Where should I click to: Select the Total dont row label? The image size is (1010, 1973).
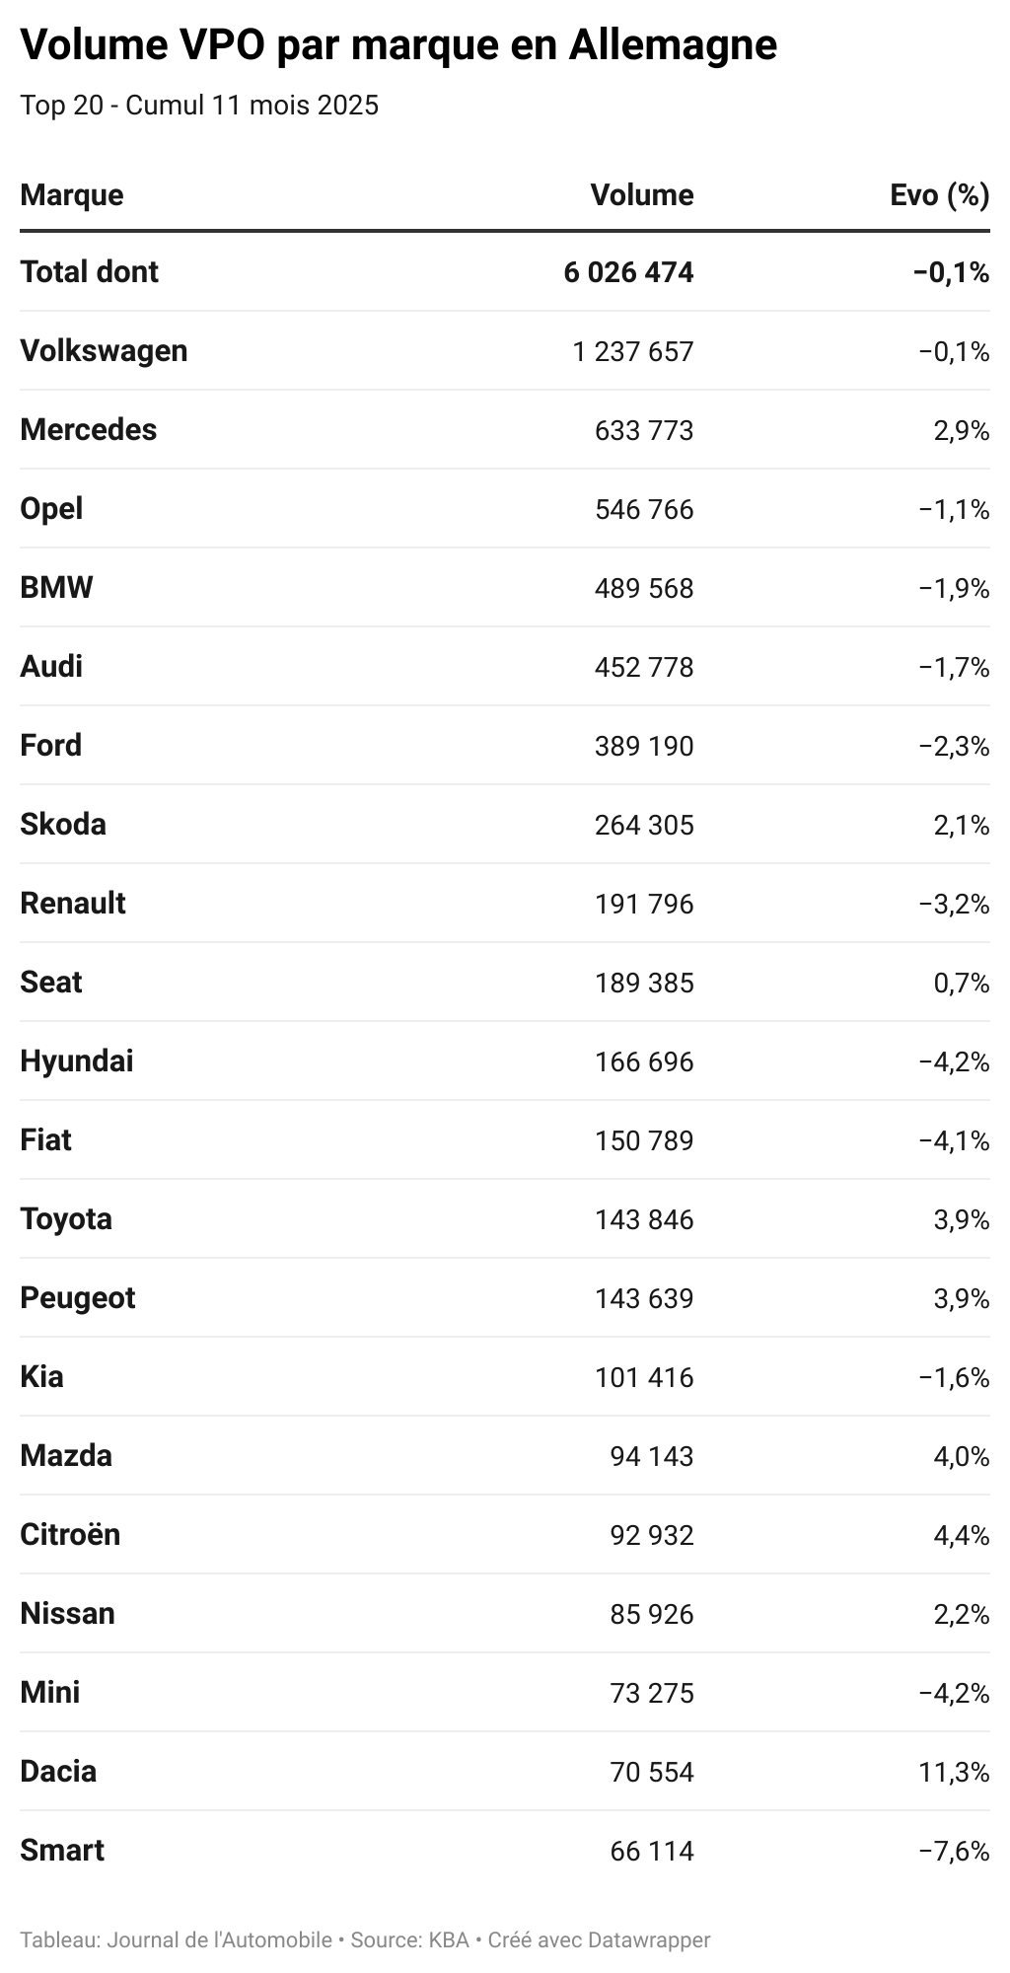tap(89, 271)
